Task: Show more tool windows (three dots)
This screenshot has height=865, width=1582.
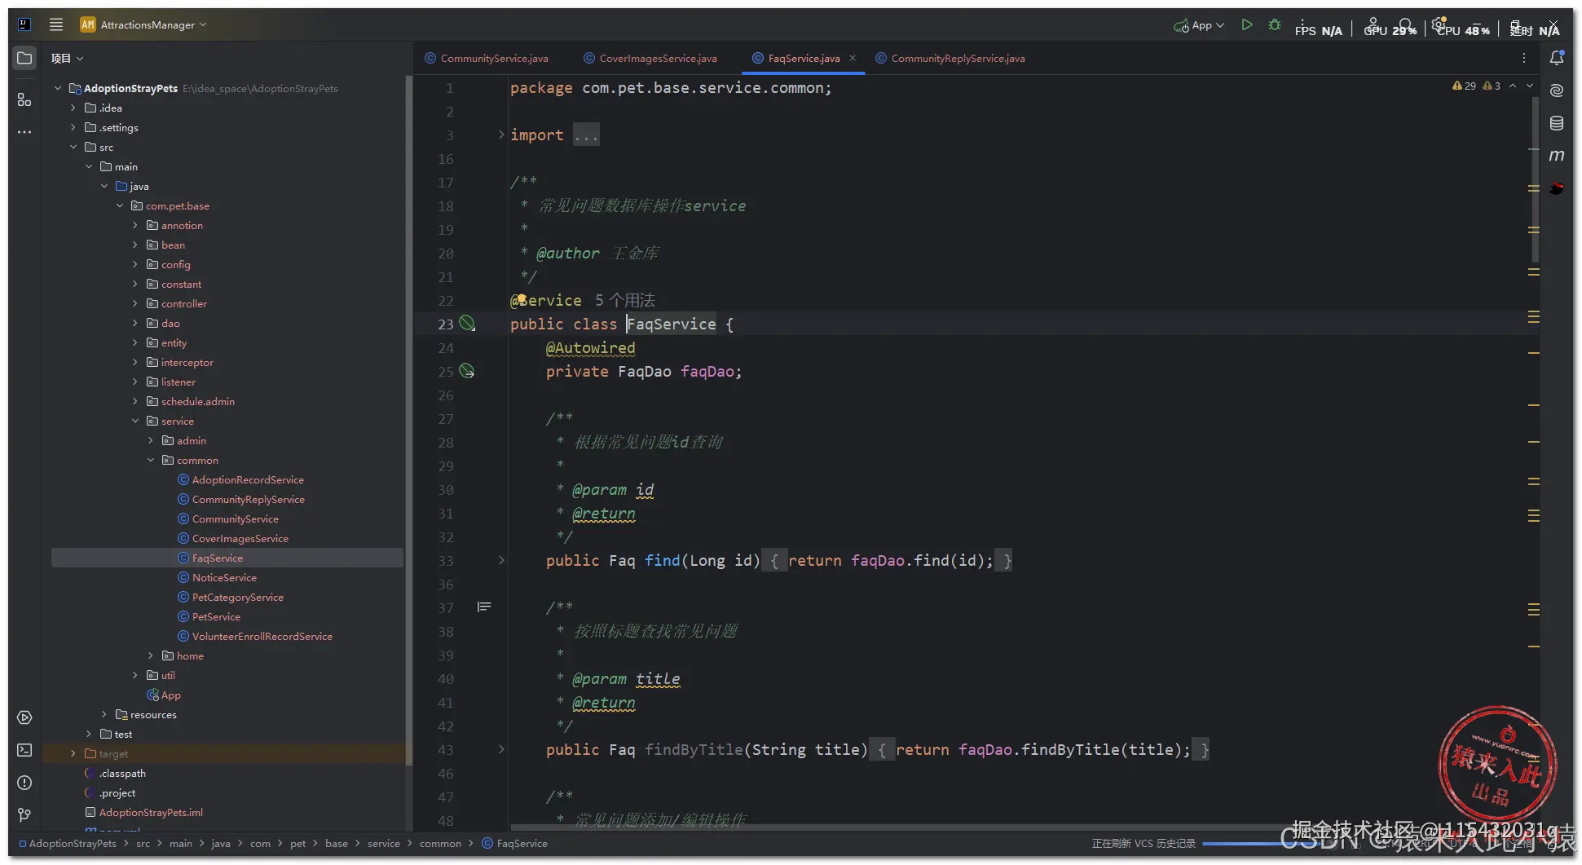Action: 24,132
